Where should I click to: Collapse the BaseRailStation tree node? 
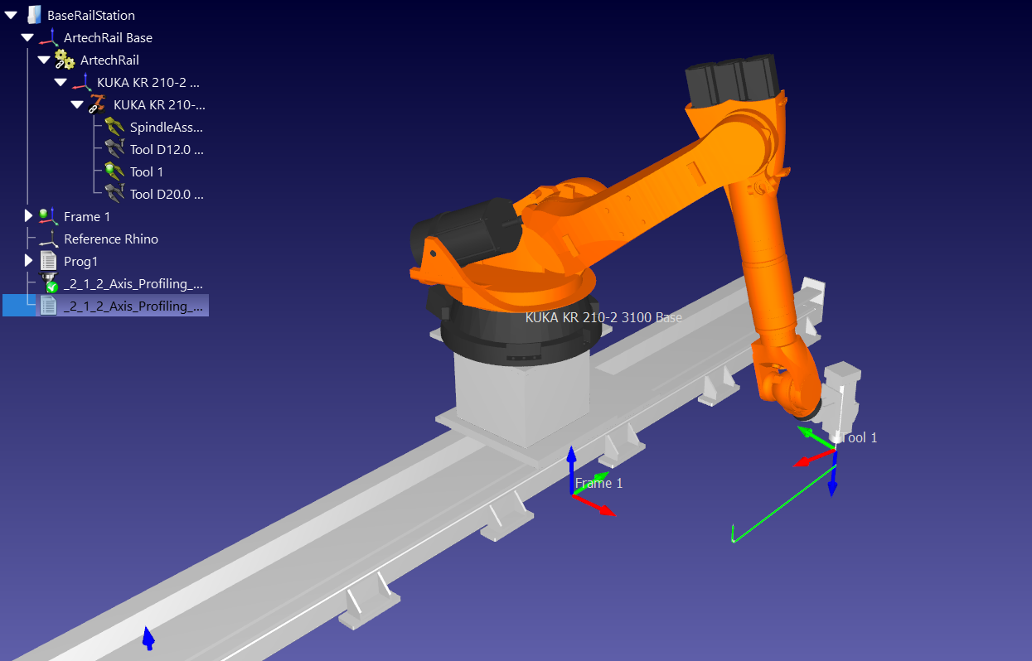pyautogui.click(x=11, y=15)
